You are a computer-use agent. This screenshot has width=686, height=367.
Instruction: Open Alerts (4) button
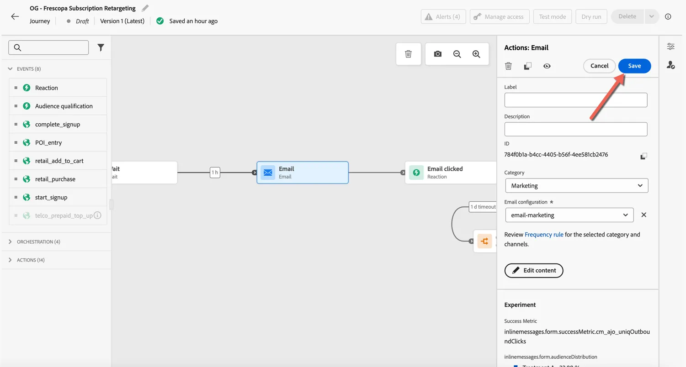[443, 17]
